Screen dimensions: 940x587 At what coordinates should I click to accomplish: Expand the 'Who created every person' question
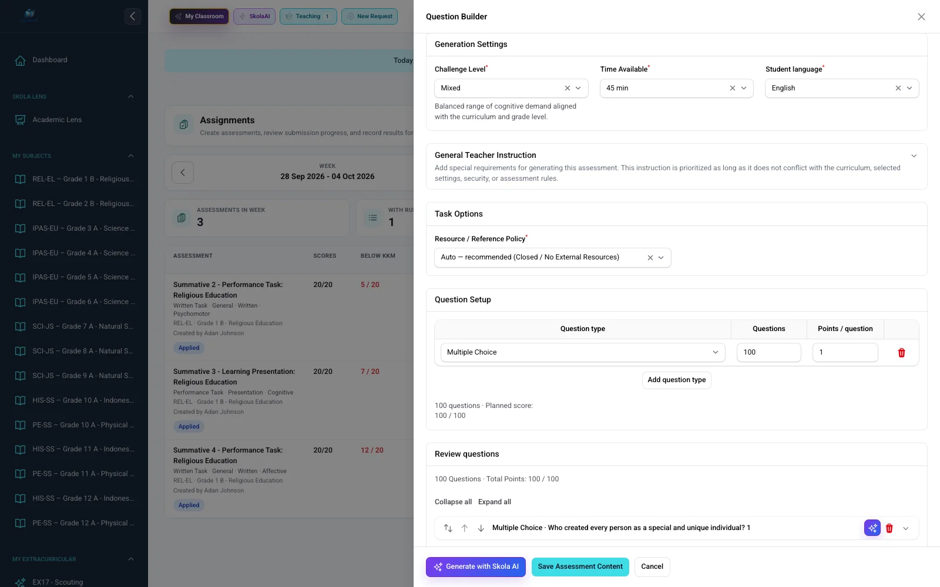point(906,528)
